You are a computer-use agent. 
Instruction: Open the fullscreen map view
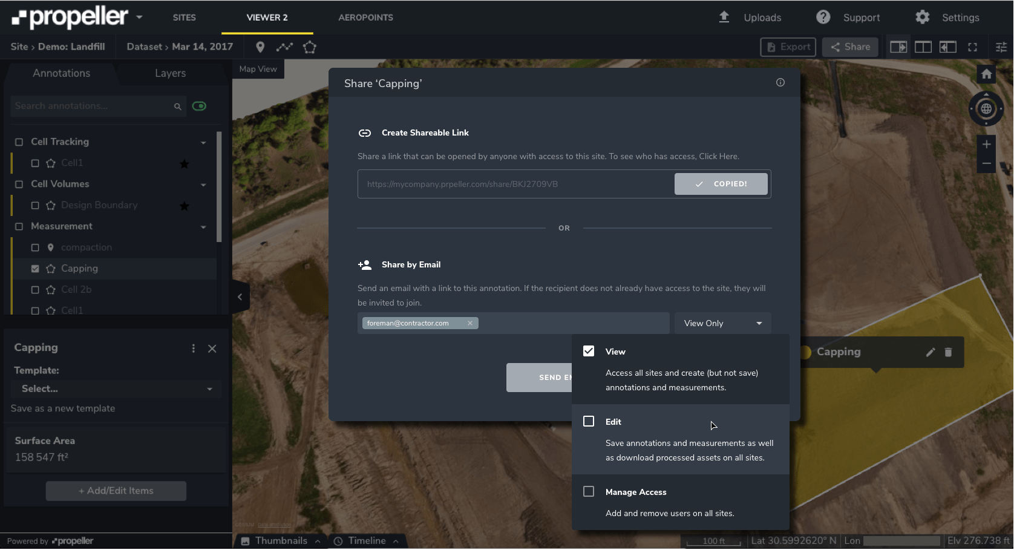(x=972, y=47)
